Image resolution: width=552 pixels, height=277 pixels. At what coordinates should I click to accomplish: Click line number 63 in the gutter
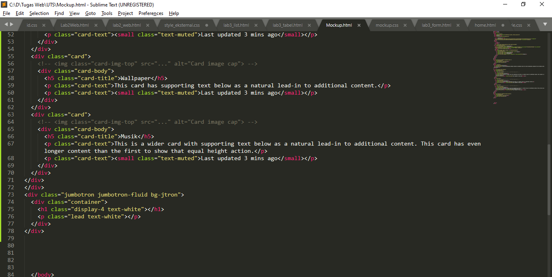11,114
